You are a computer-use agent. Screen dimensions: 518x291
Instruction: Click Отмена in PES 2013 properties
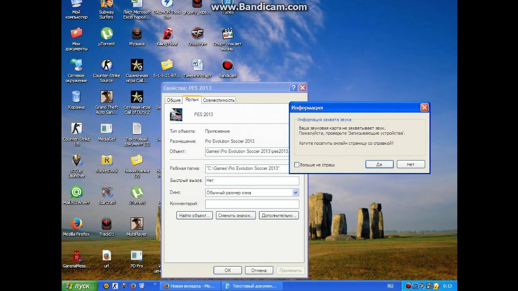(x=259, y=270)
